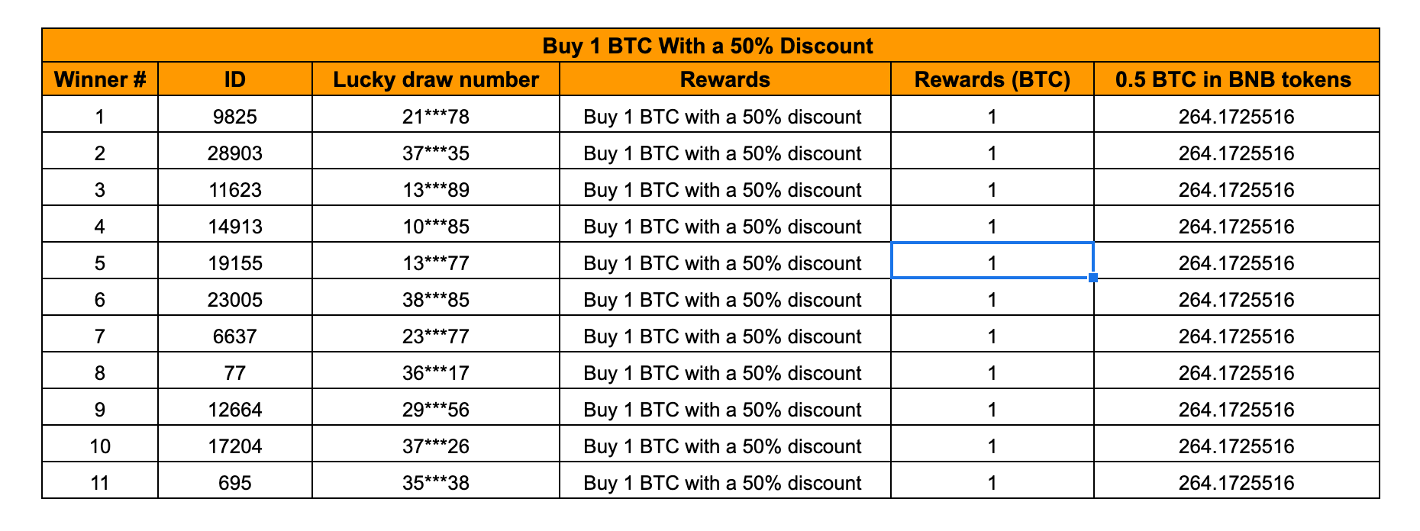Select the '0.5 BTC in BNB tokens' header
Screen dimensions: 1420x531
pyautogui.click(x=1237, y=79)
